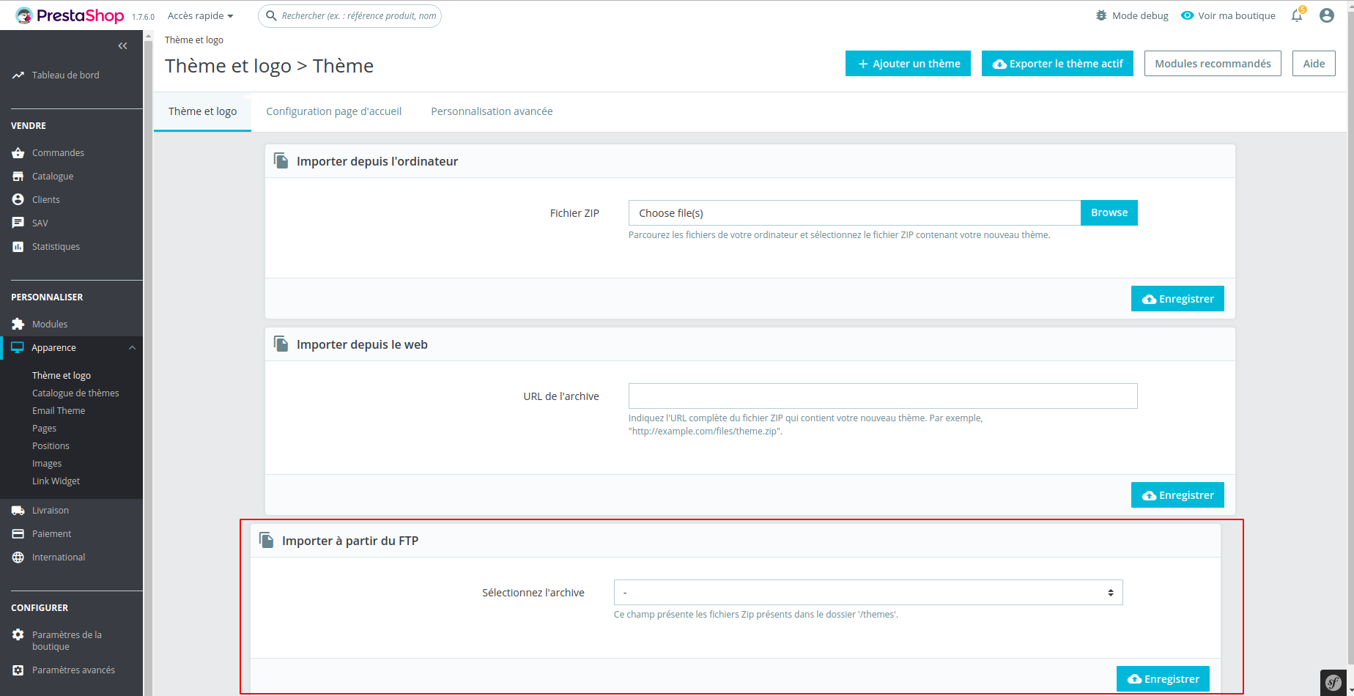Open the Modules recommandés dialog
1354x696 pixels.
[x=1212, y=63]
